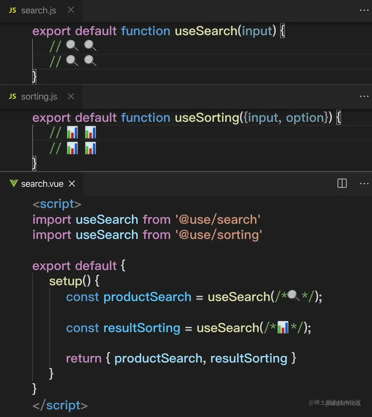This screenshot has width=372, height=417.
Task: Click the first comment line in search.js
Action: tap(73, 47)
